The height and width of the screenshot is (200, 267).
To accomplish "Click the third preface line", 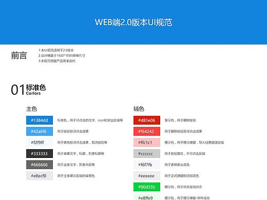I will [57, 61].
